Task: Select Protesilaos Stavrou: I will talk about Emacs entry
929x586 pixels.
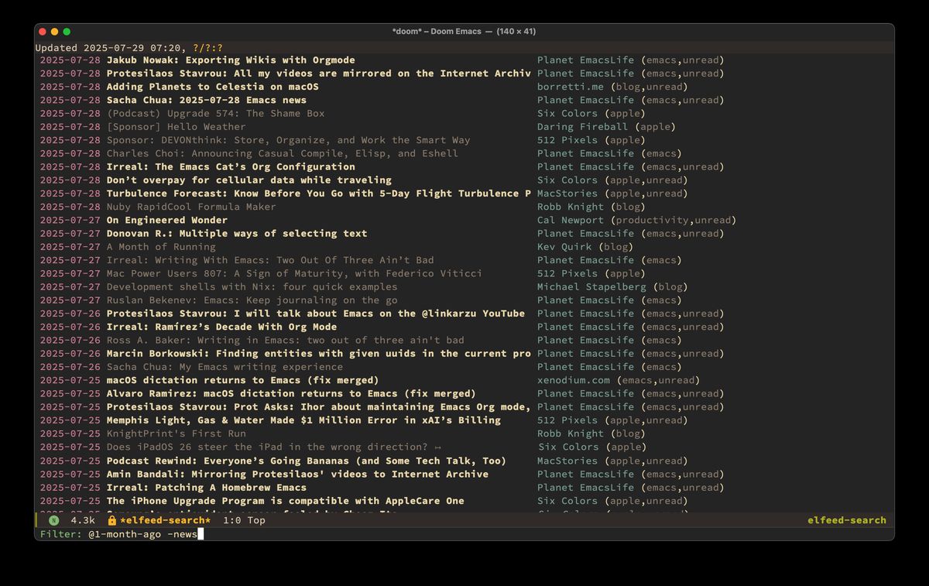Action: [315, 314]
